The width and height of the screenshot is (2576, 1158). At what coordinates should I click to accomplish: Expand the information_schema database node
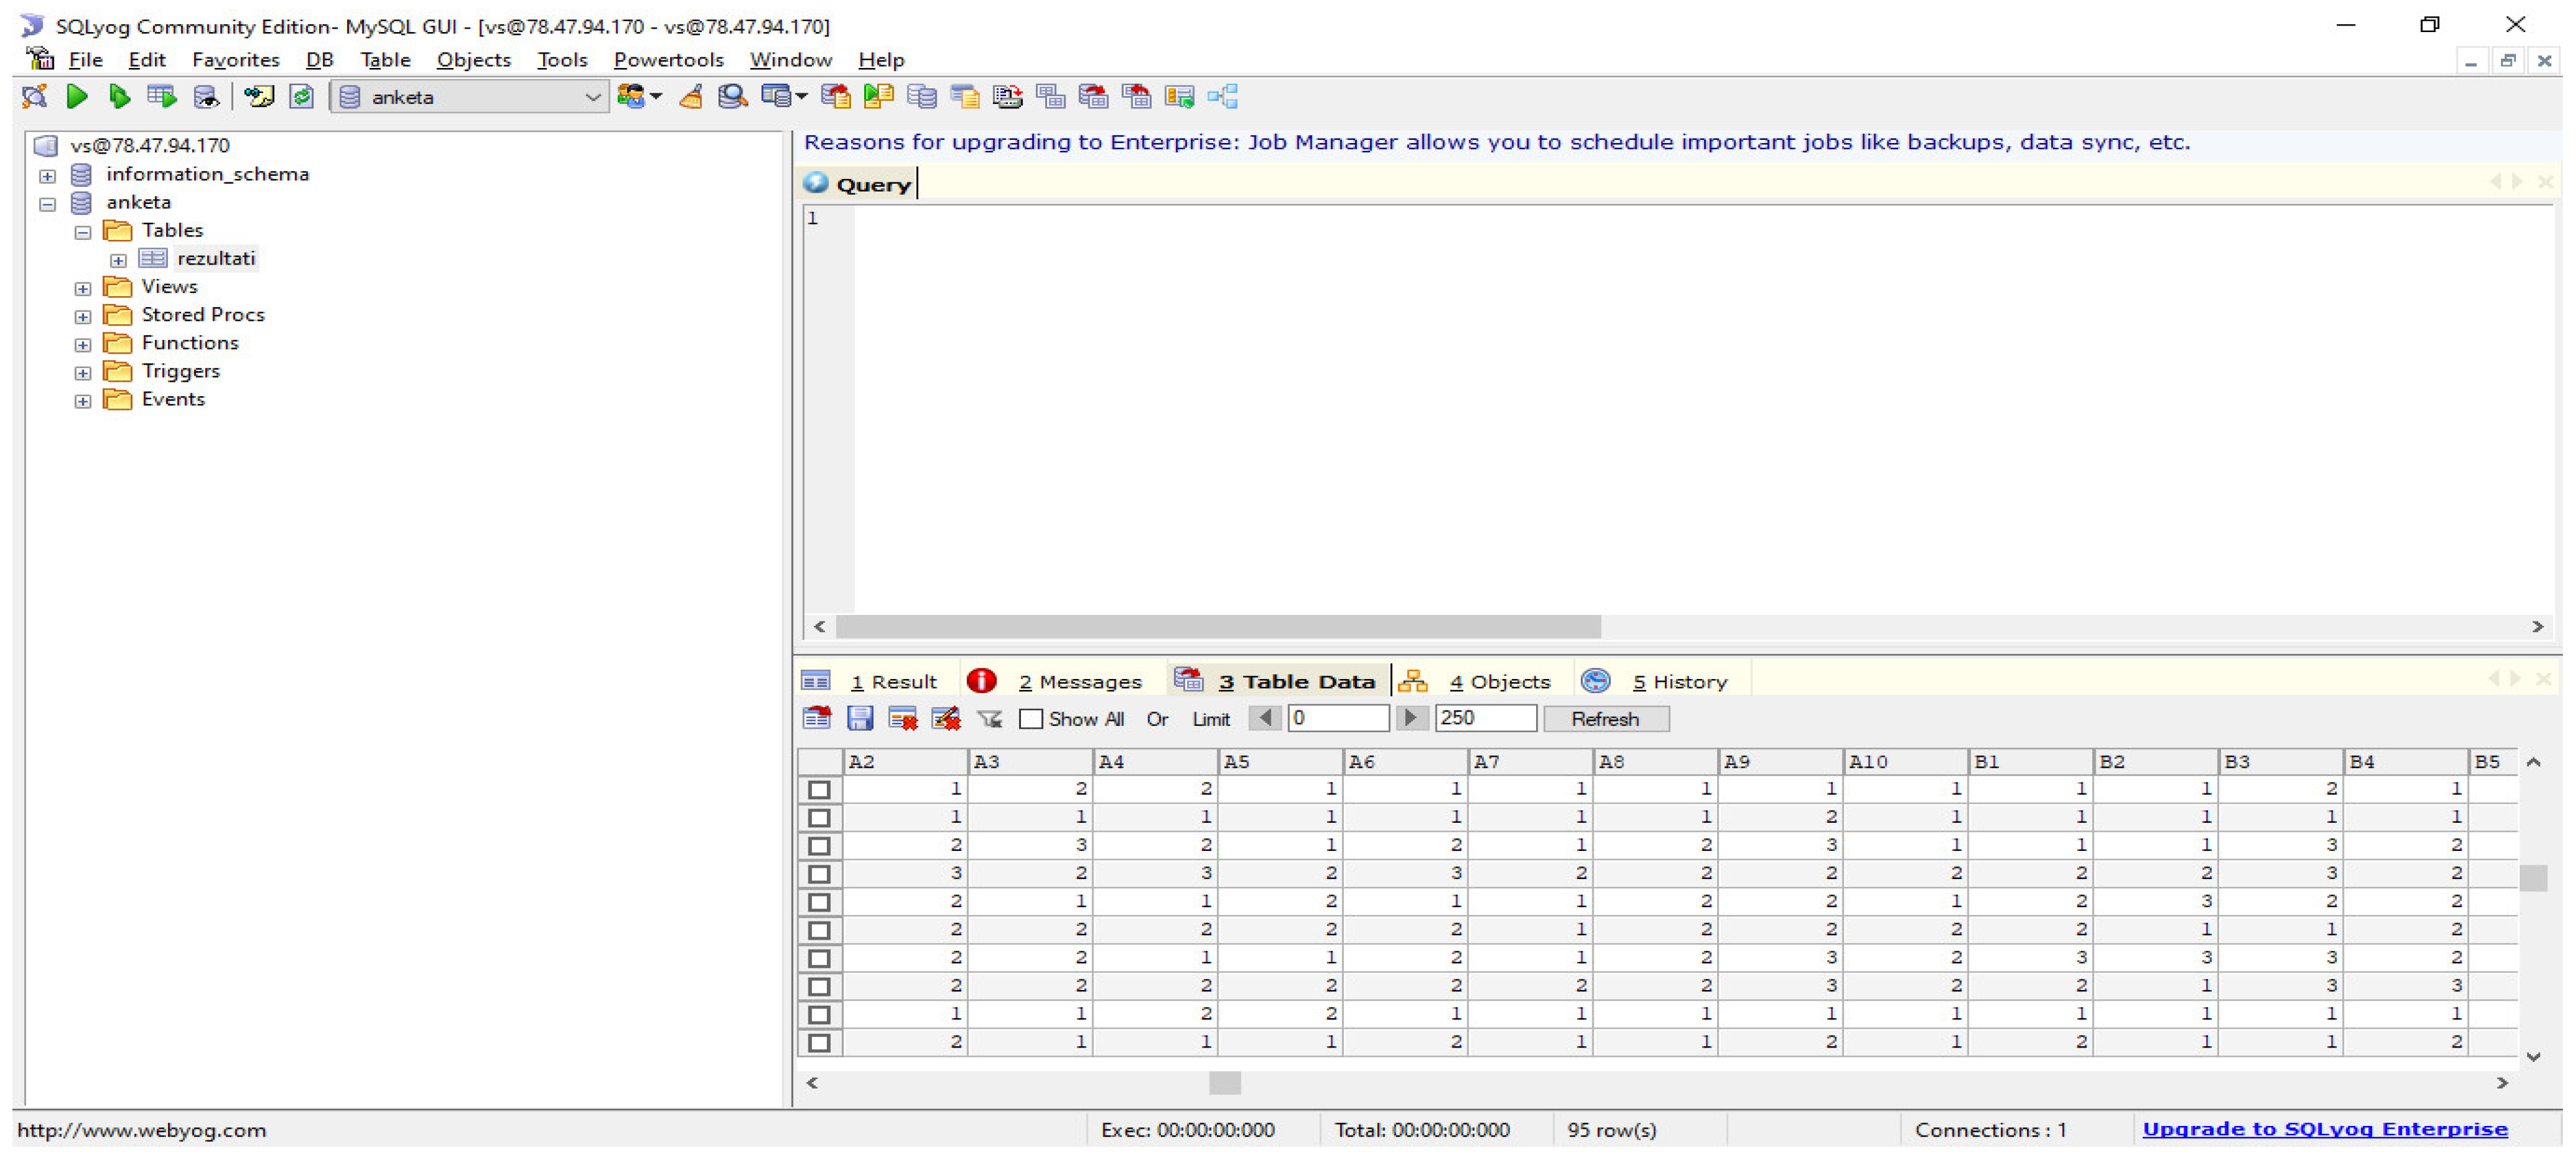point(47,175)
